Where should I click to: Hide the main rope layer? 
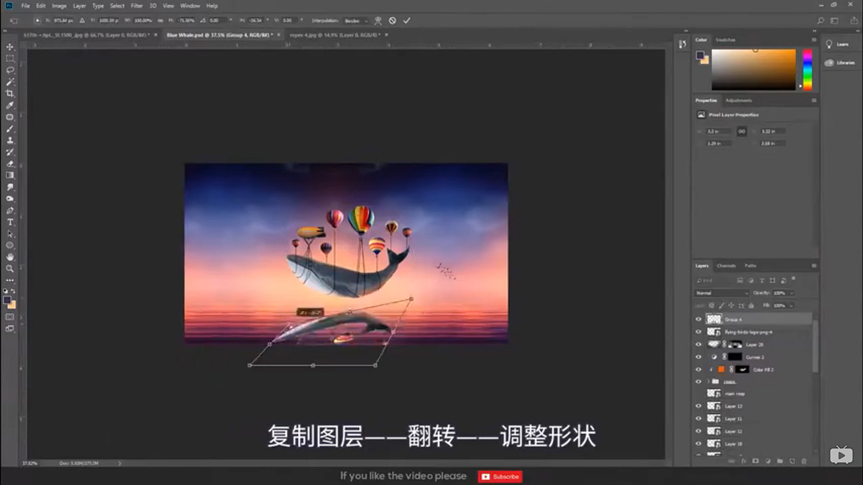click(x=698, y=393)
